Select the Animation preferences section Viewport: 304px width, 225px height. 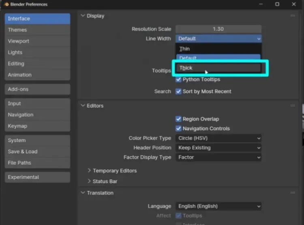(x=37, y=75)
